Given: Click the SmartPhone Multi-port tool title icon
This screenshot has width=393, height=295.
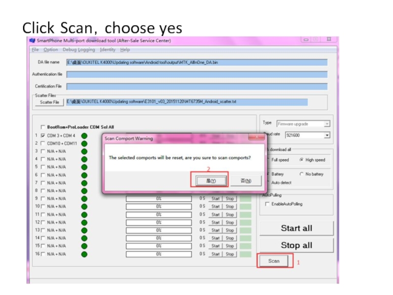Looking at the screenshot, I should click(32, 41).
